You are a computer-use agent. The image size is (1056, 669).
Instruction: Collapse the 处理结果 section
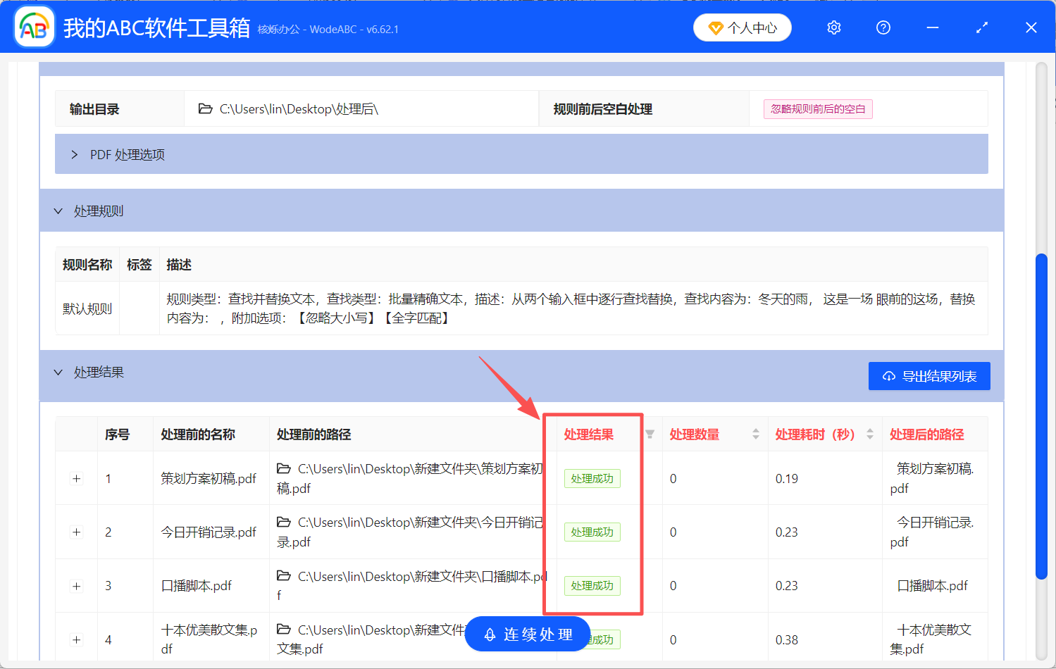pyautogui.click(x=58, y=373)
